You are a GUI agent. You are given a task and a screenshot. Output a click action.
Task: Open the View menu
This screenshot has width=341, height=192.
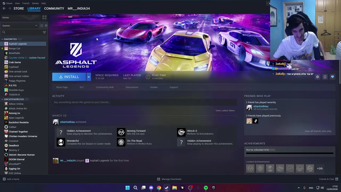coord(17,3)
